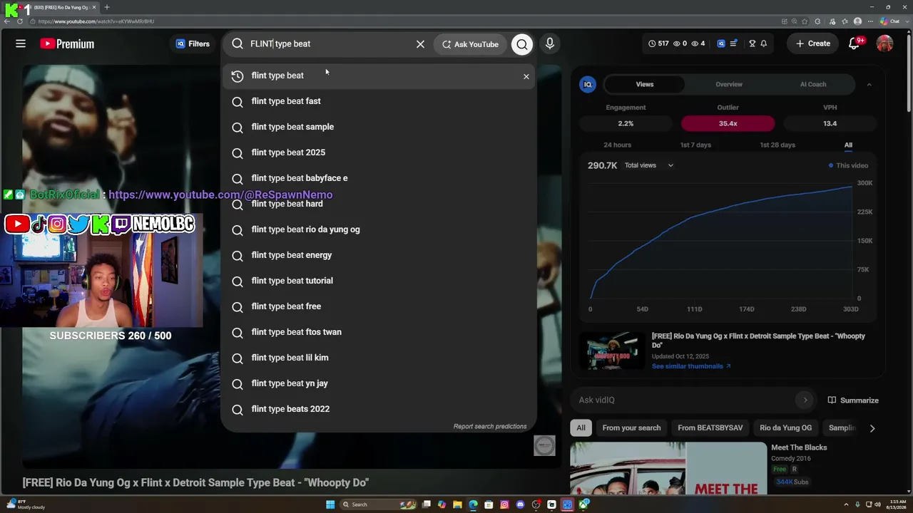
Task: Open the Total views dropdown
Action: (x=649, y=165)
